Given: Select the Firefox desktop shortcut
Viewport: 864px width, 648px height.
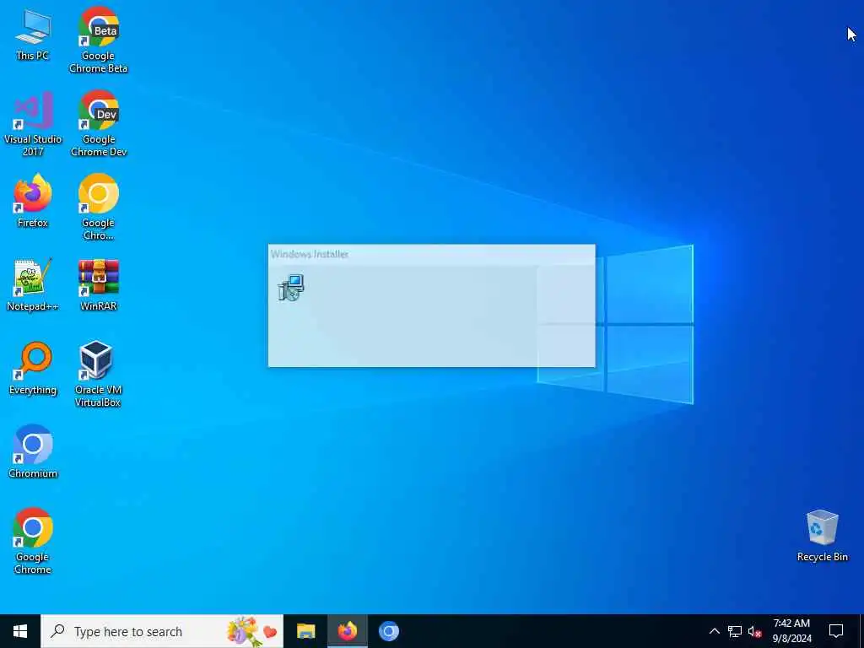Looking at the screenshot, I should (x=33, y=201).
